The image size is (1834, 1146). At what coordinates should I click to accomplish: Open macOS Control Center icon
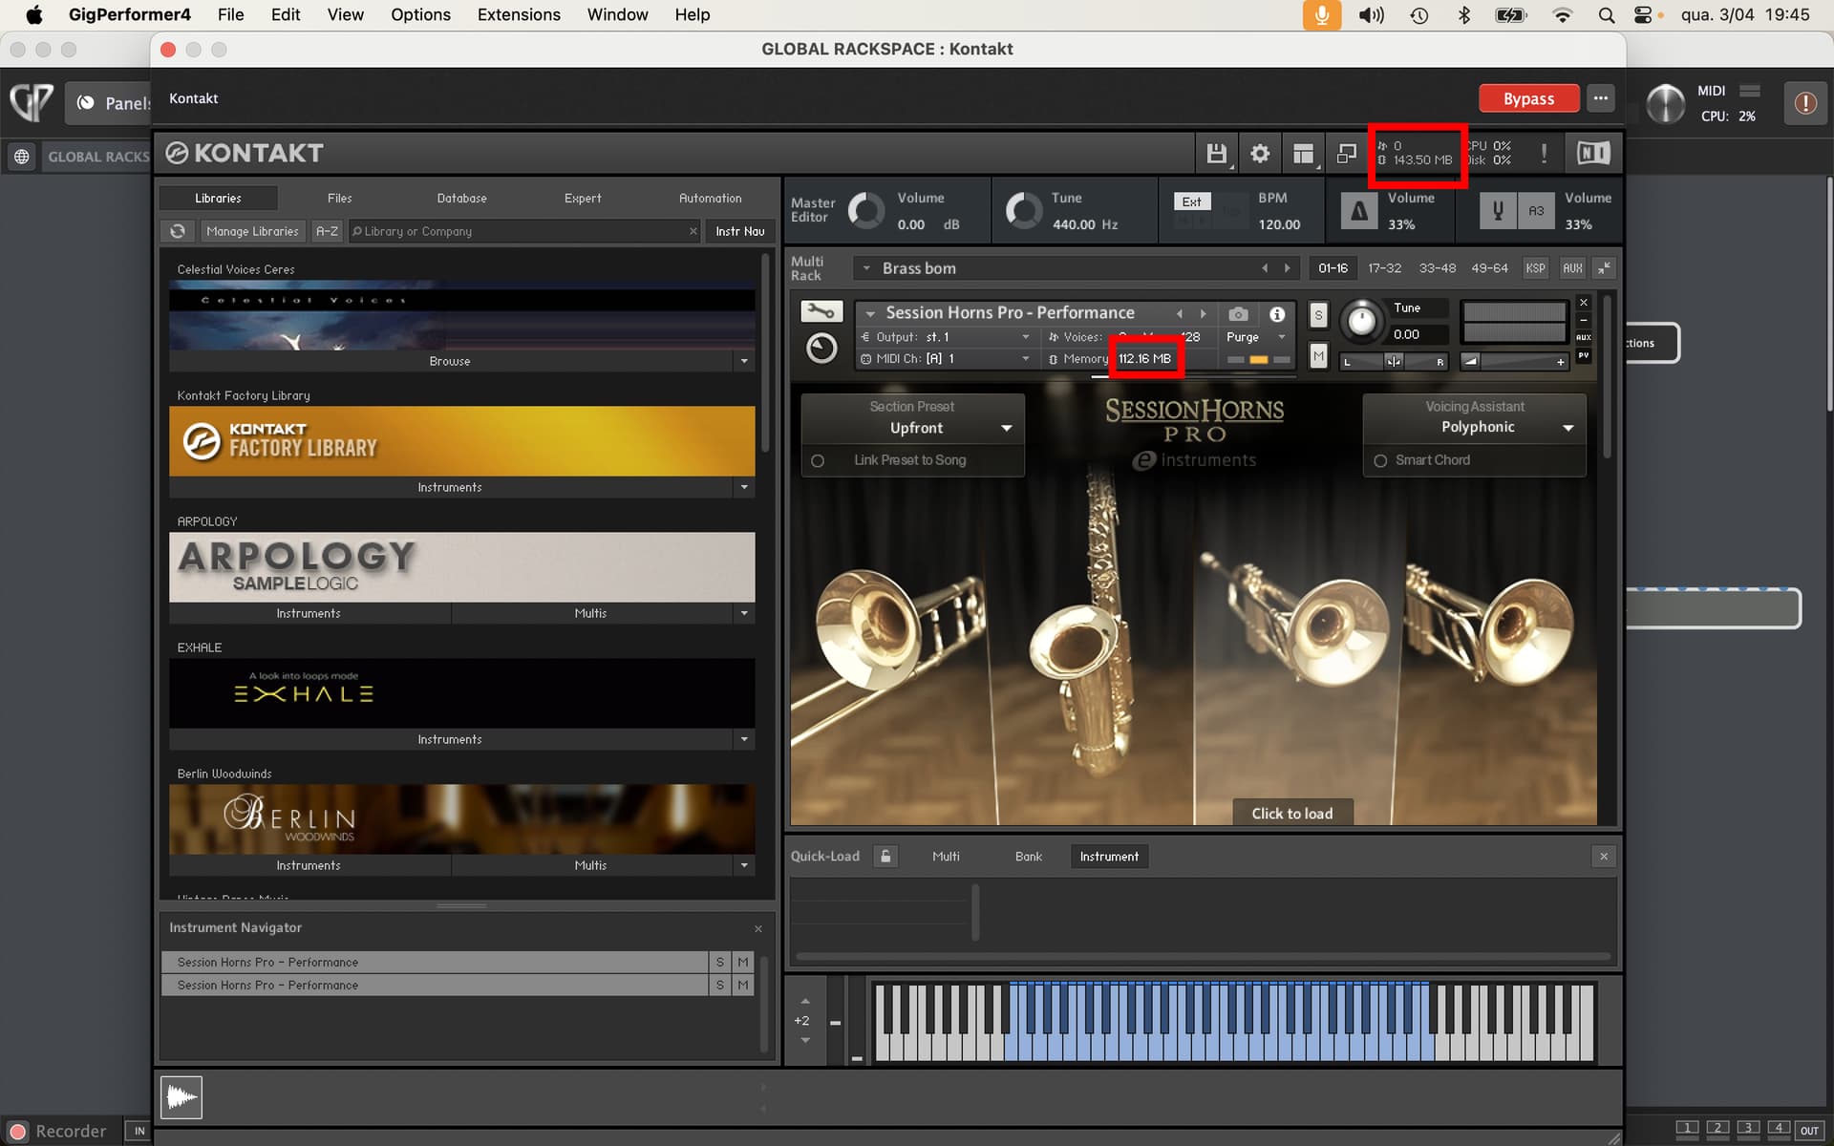click(1643, 15)
